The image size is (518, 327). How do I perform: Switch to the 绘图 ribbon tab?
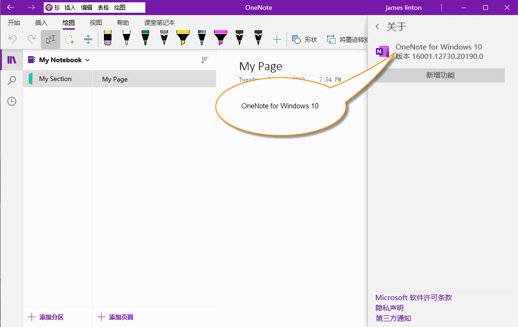69,23
